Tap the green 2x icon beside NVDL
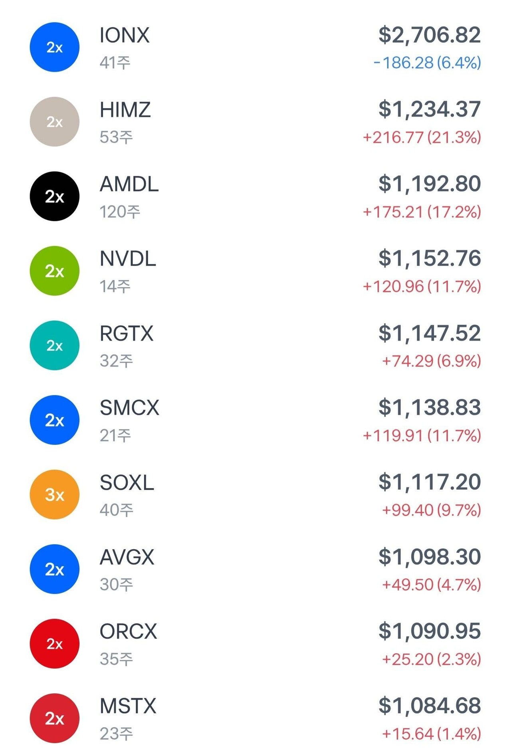Image resolution: width=511 pixels, height=752 pixels. (x=55, y=271)
